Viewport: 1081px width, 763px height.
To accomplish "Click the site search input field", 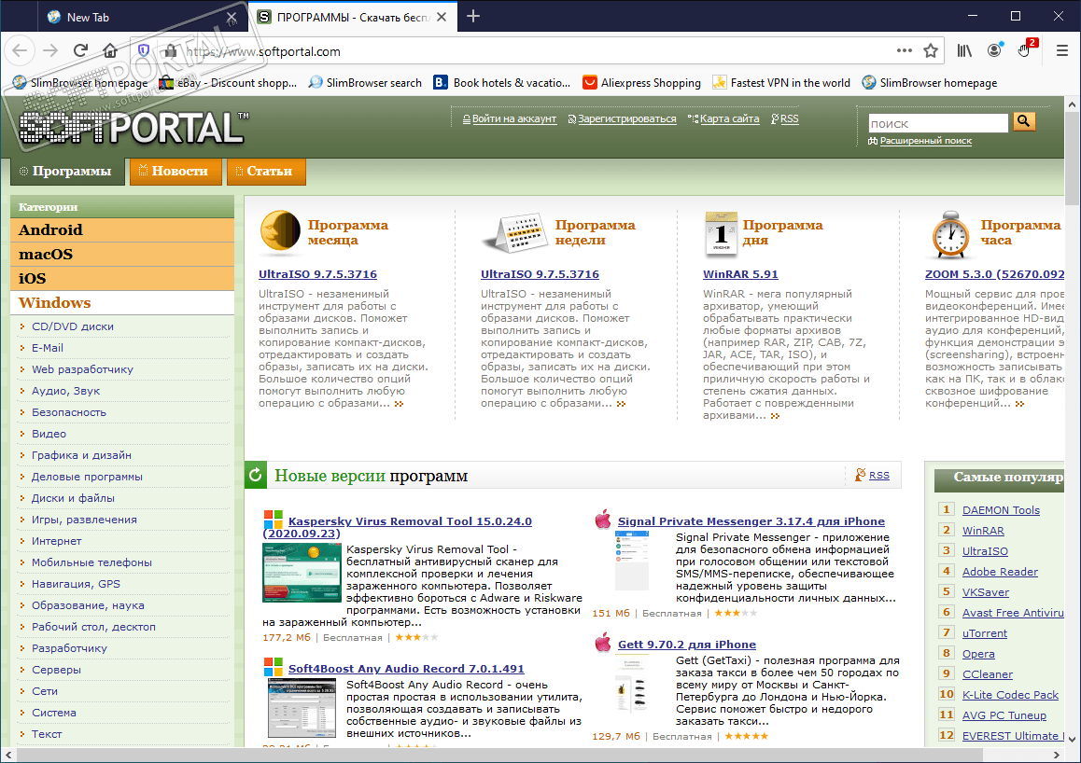I will point(938,123).
